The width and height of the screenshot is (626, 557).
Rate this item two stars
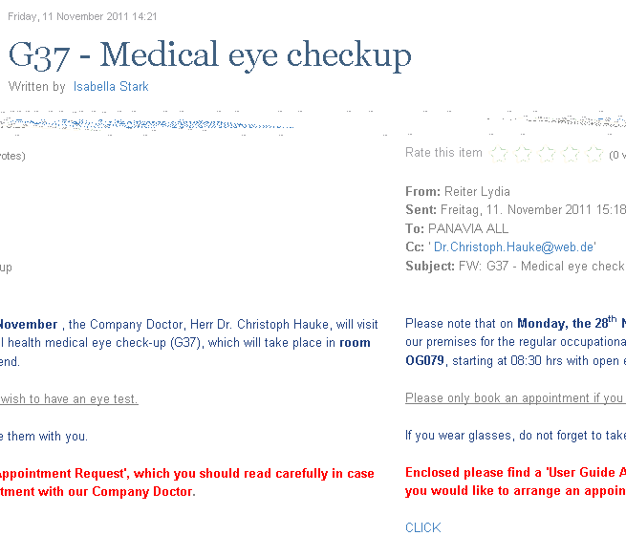tap(523, 154)
